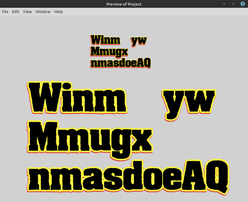Open the View menu
The width and height of the screenshot is (248, 202).
(x=27, y=12)
